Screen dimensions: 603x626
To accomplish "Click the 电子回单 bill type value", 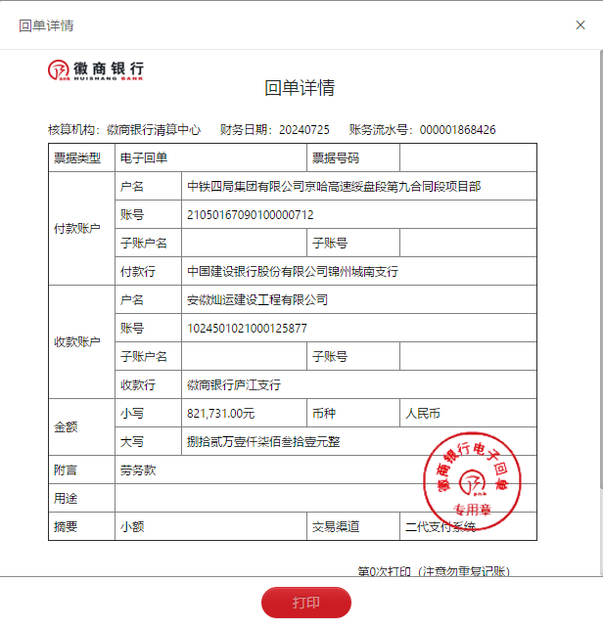I will click(144, 157).
